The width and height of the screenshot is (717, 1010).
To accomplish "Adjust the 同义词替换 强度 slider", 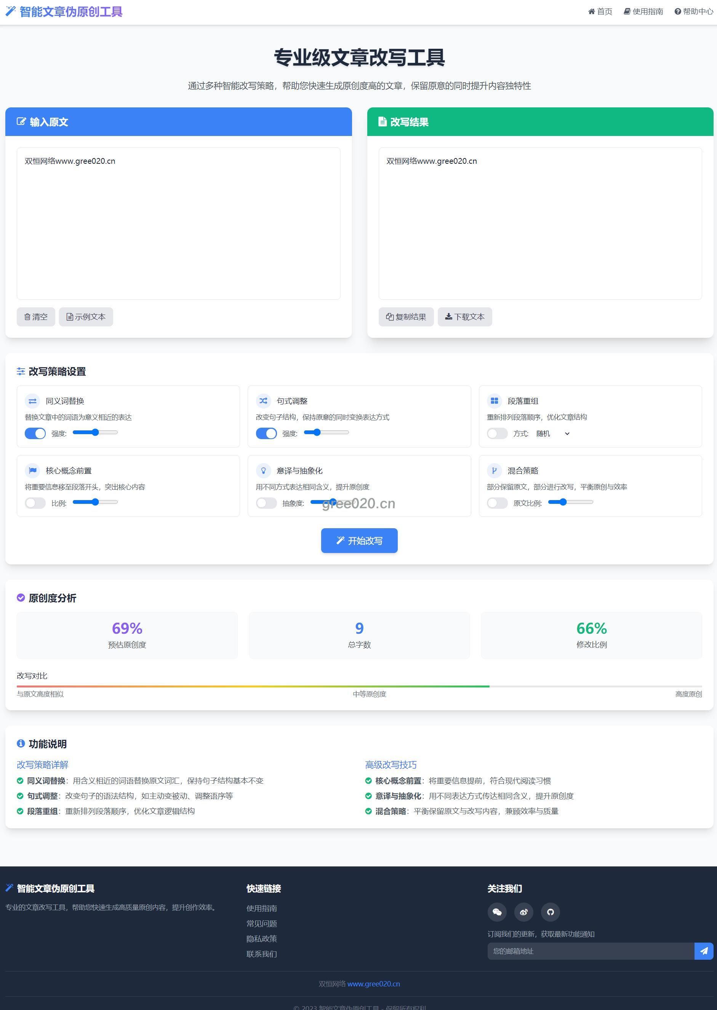I will tap(95, 432).
